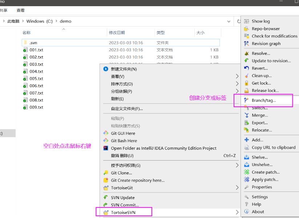Click Check for modifications icon
The height and width of the screenshot is (218, 299).
tap(247, 36)
